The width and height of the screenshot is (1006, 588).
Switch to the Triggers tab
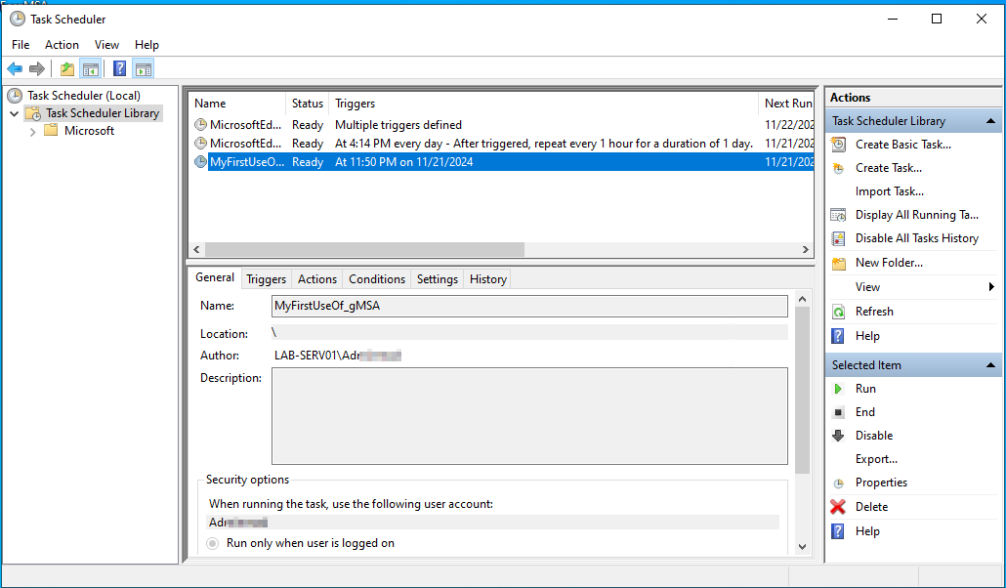pyautogui.click(x=266, y=279)
